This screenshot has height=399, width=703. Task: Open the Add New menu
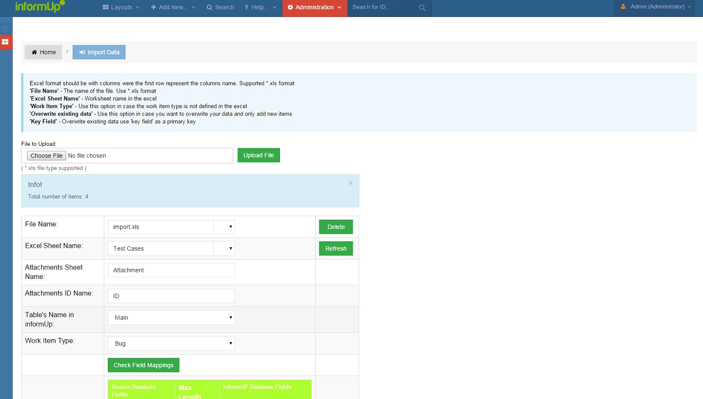click(x=173, y=8)
